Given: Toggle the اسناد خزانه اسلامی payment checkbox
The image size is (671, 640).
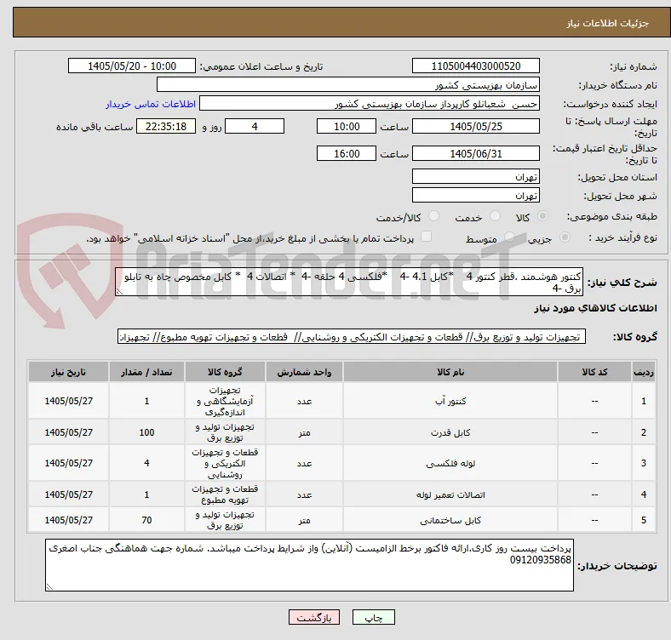Looking at the screenshot, I should pyautogui.click(x=427, y=237).
